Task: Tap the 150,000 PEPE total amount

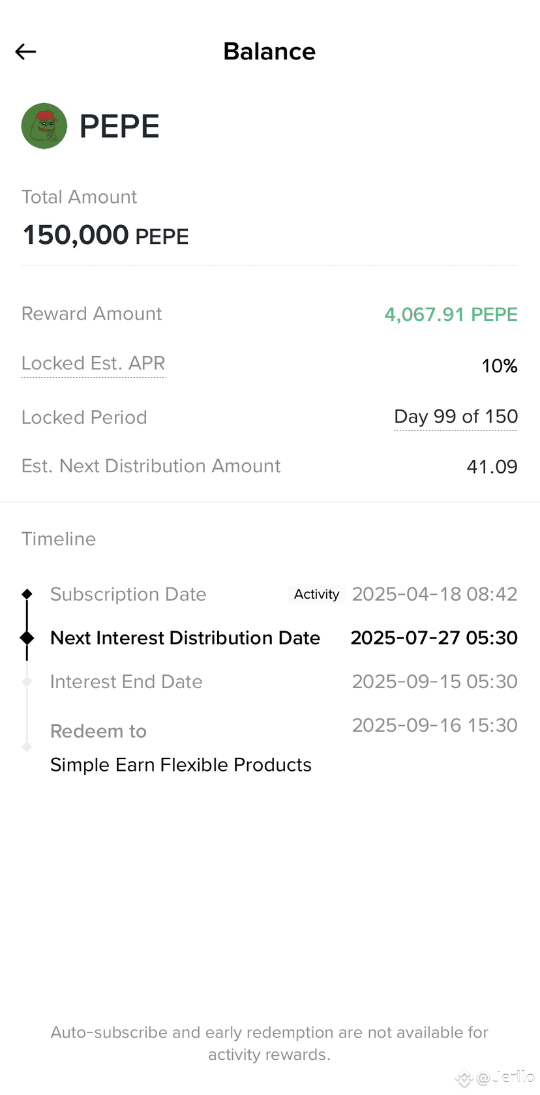Action: tap(105, 235)
